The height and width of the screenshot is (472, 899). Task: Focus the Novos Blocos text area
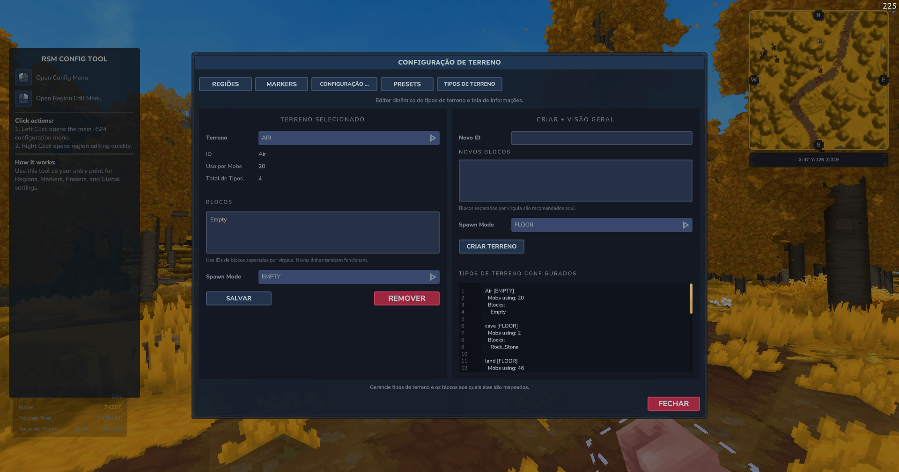[575, 181]
